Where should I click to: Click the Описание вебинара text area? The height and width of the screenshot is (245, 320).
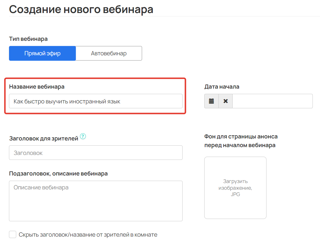click(x=96, y=201)
